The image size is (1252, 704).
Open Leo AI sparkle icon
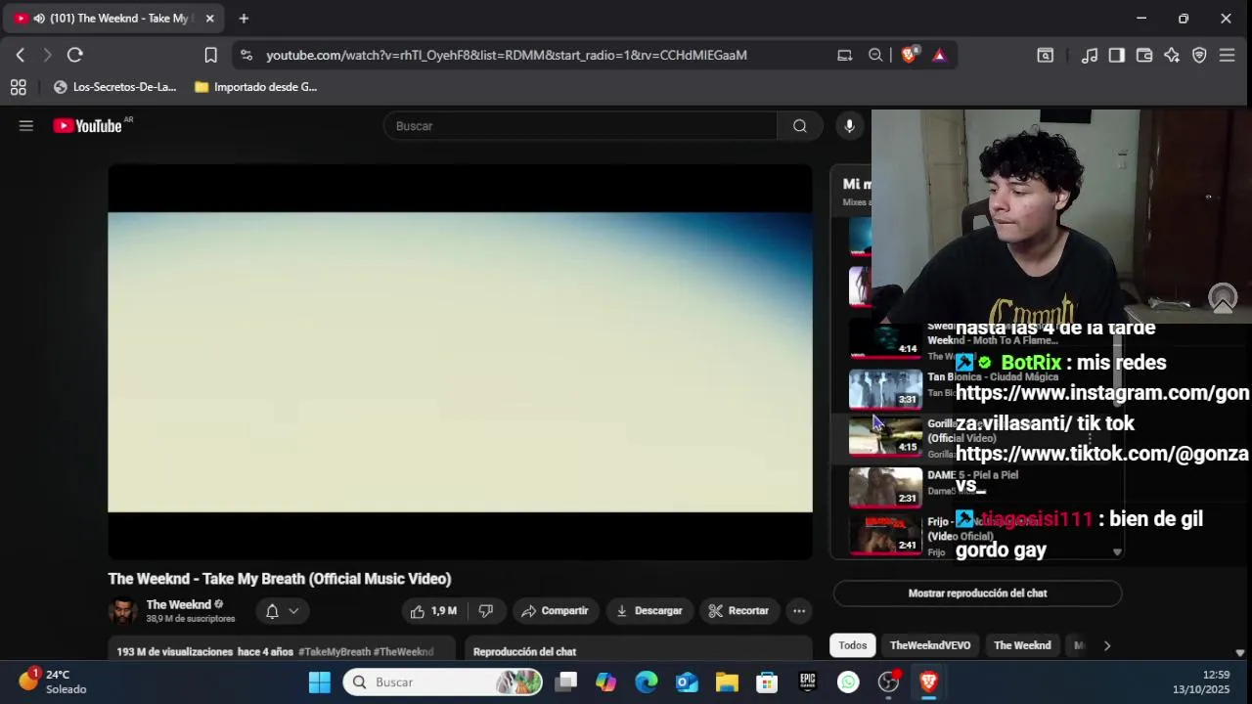1172,55
